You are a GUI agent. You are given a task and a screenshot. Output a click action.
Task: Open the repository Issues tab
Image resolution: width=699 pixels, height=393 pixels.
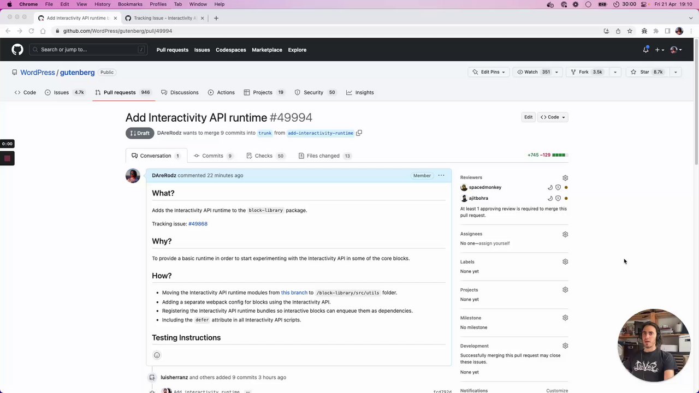64,92
